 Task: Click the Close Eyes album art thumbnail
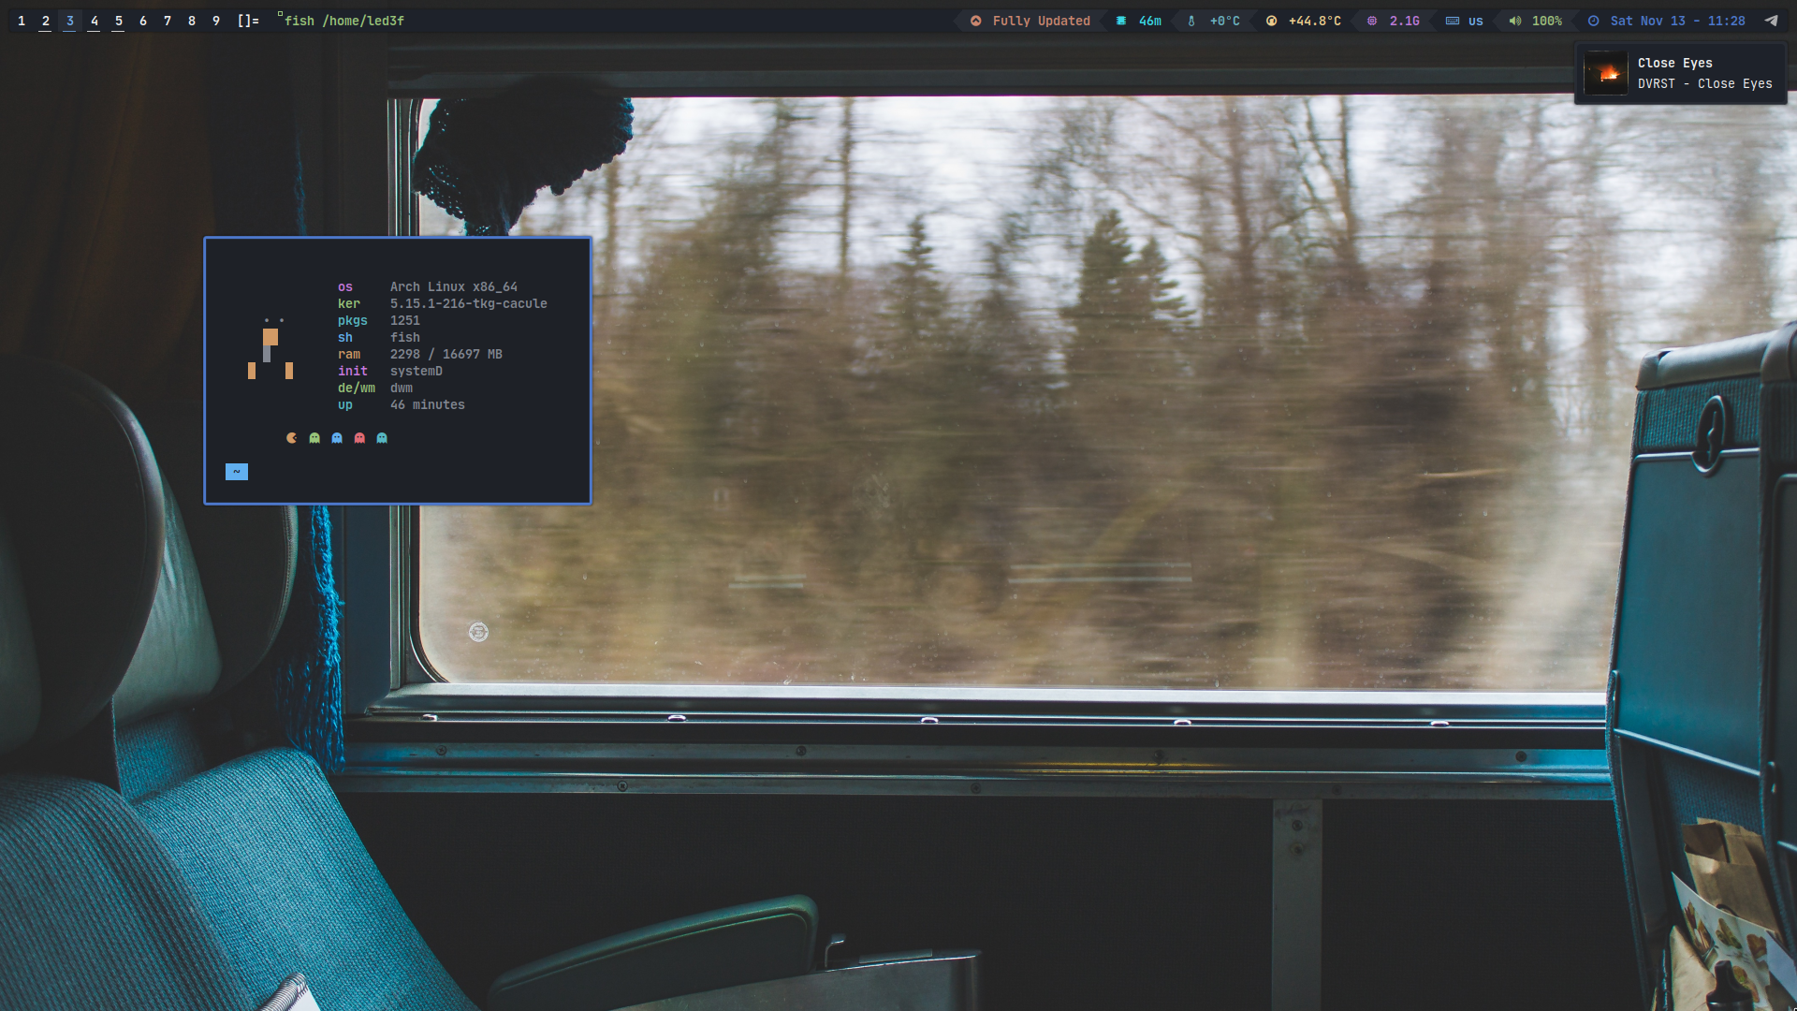click(1606, 73)
